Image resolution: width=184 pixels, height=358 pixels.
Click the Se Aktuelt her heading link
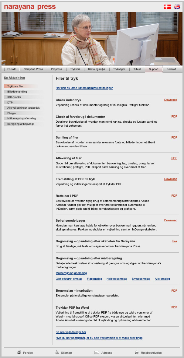tap(15, 78)
